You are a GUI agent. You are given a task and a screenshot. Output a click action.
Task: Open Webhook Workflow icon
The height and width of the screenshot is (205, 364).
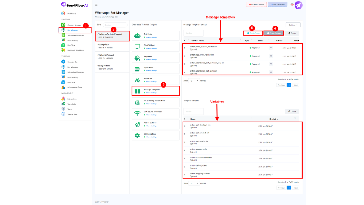63,50
